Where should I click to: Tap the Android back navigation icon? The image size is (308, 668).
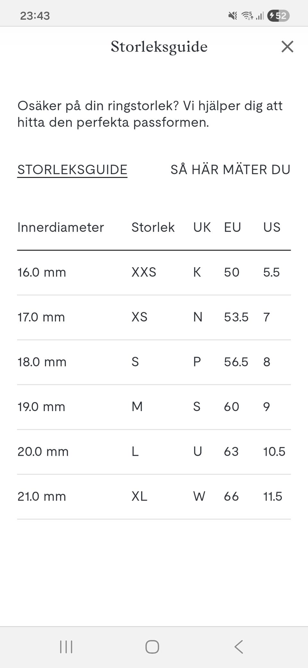click(239, 647)
